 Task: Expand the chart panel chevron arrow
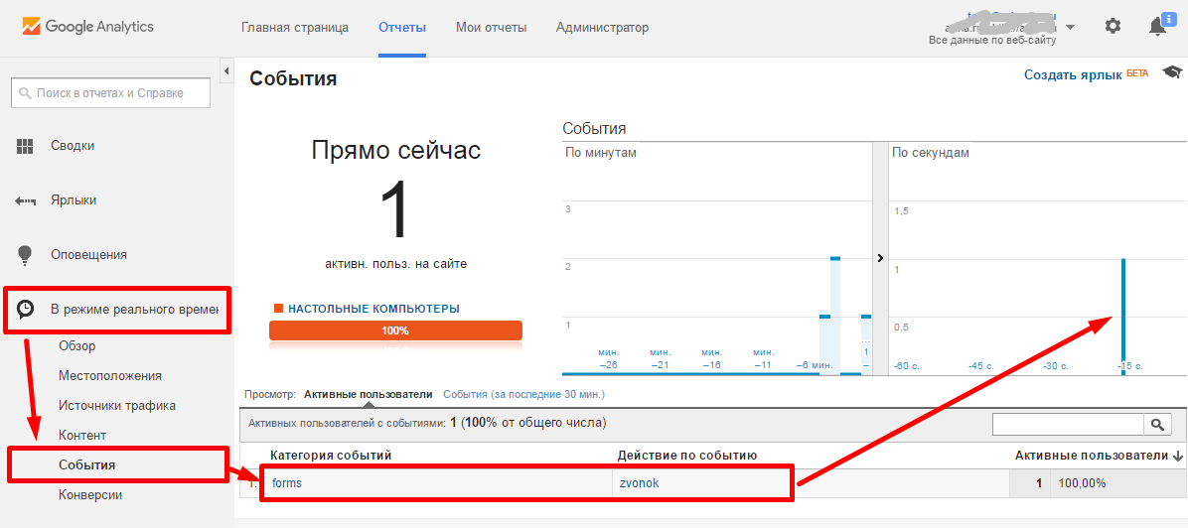tap(880, 258)
